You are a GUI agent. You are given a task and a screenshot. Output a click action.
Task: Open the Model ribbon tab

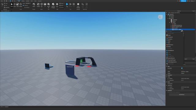pyautogui.click(x=23, y=1)
